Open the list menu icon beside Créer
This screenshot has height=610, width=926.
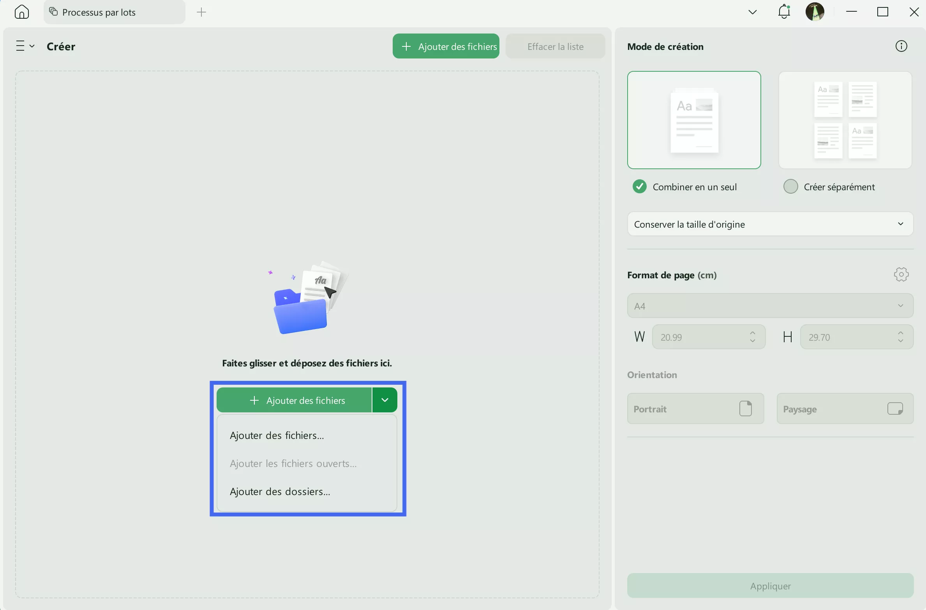point(25,46)
